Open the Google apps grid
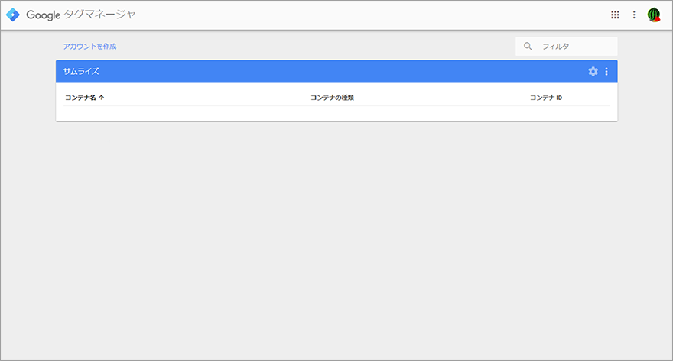The width and height of the screenshot is (673, 361). point(615,15)
